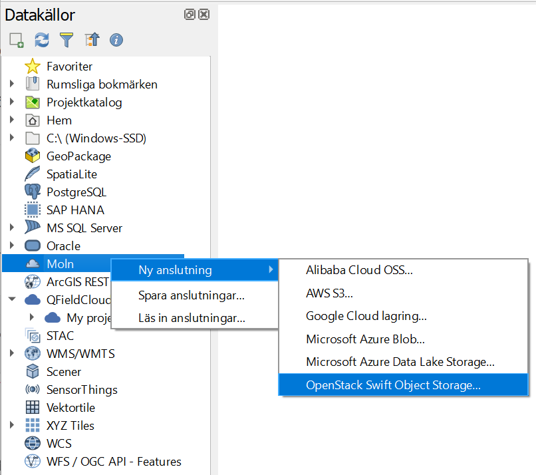Close the Datakällor panel
This screenshot has width=536, height=475.
[203, 15]
